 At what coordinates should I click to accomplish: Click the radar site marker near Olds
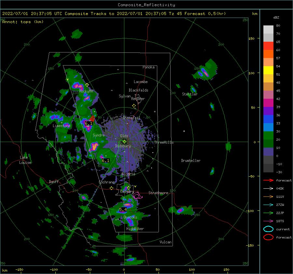[124, 142]
